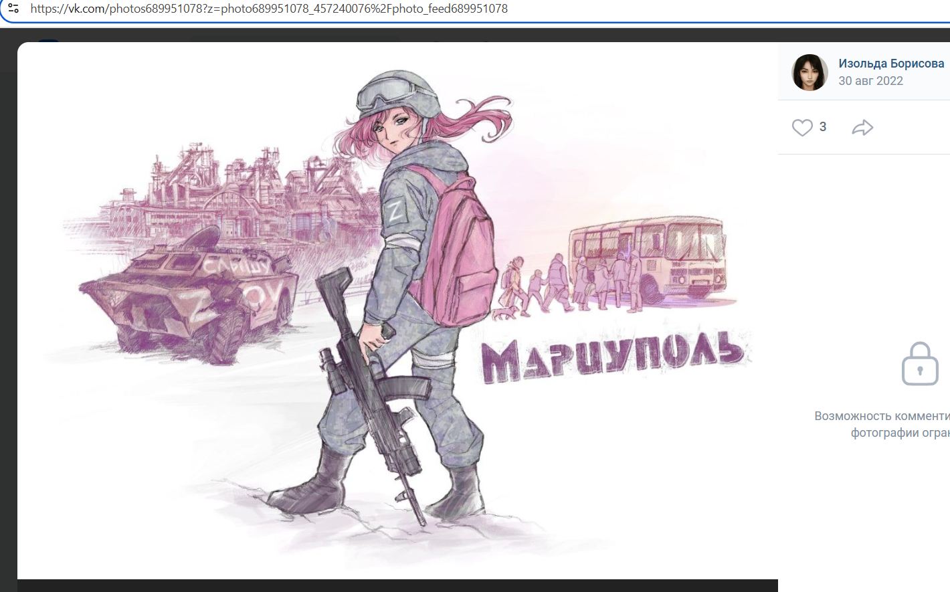Toggle the like off by clicking the heart again
This screenshot has width=950, height=592.
[x=802, y=127]
